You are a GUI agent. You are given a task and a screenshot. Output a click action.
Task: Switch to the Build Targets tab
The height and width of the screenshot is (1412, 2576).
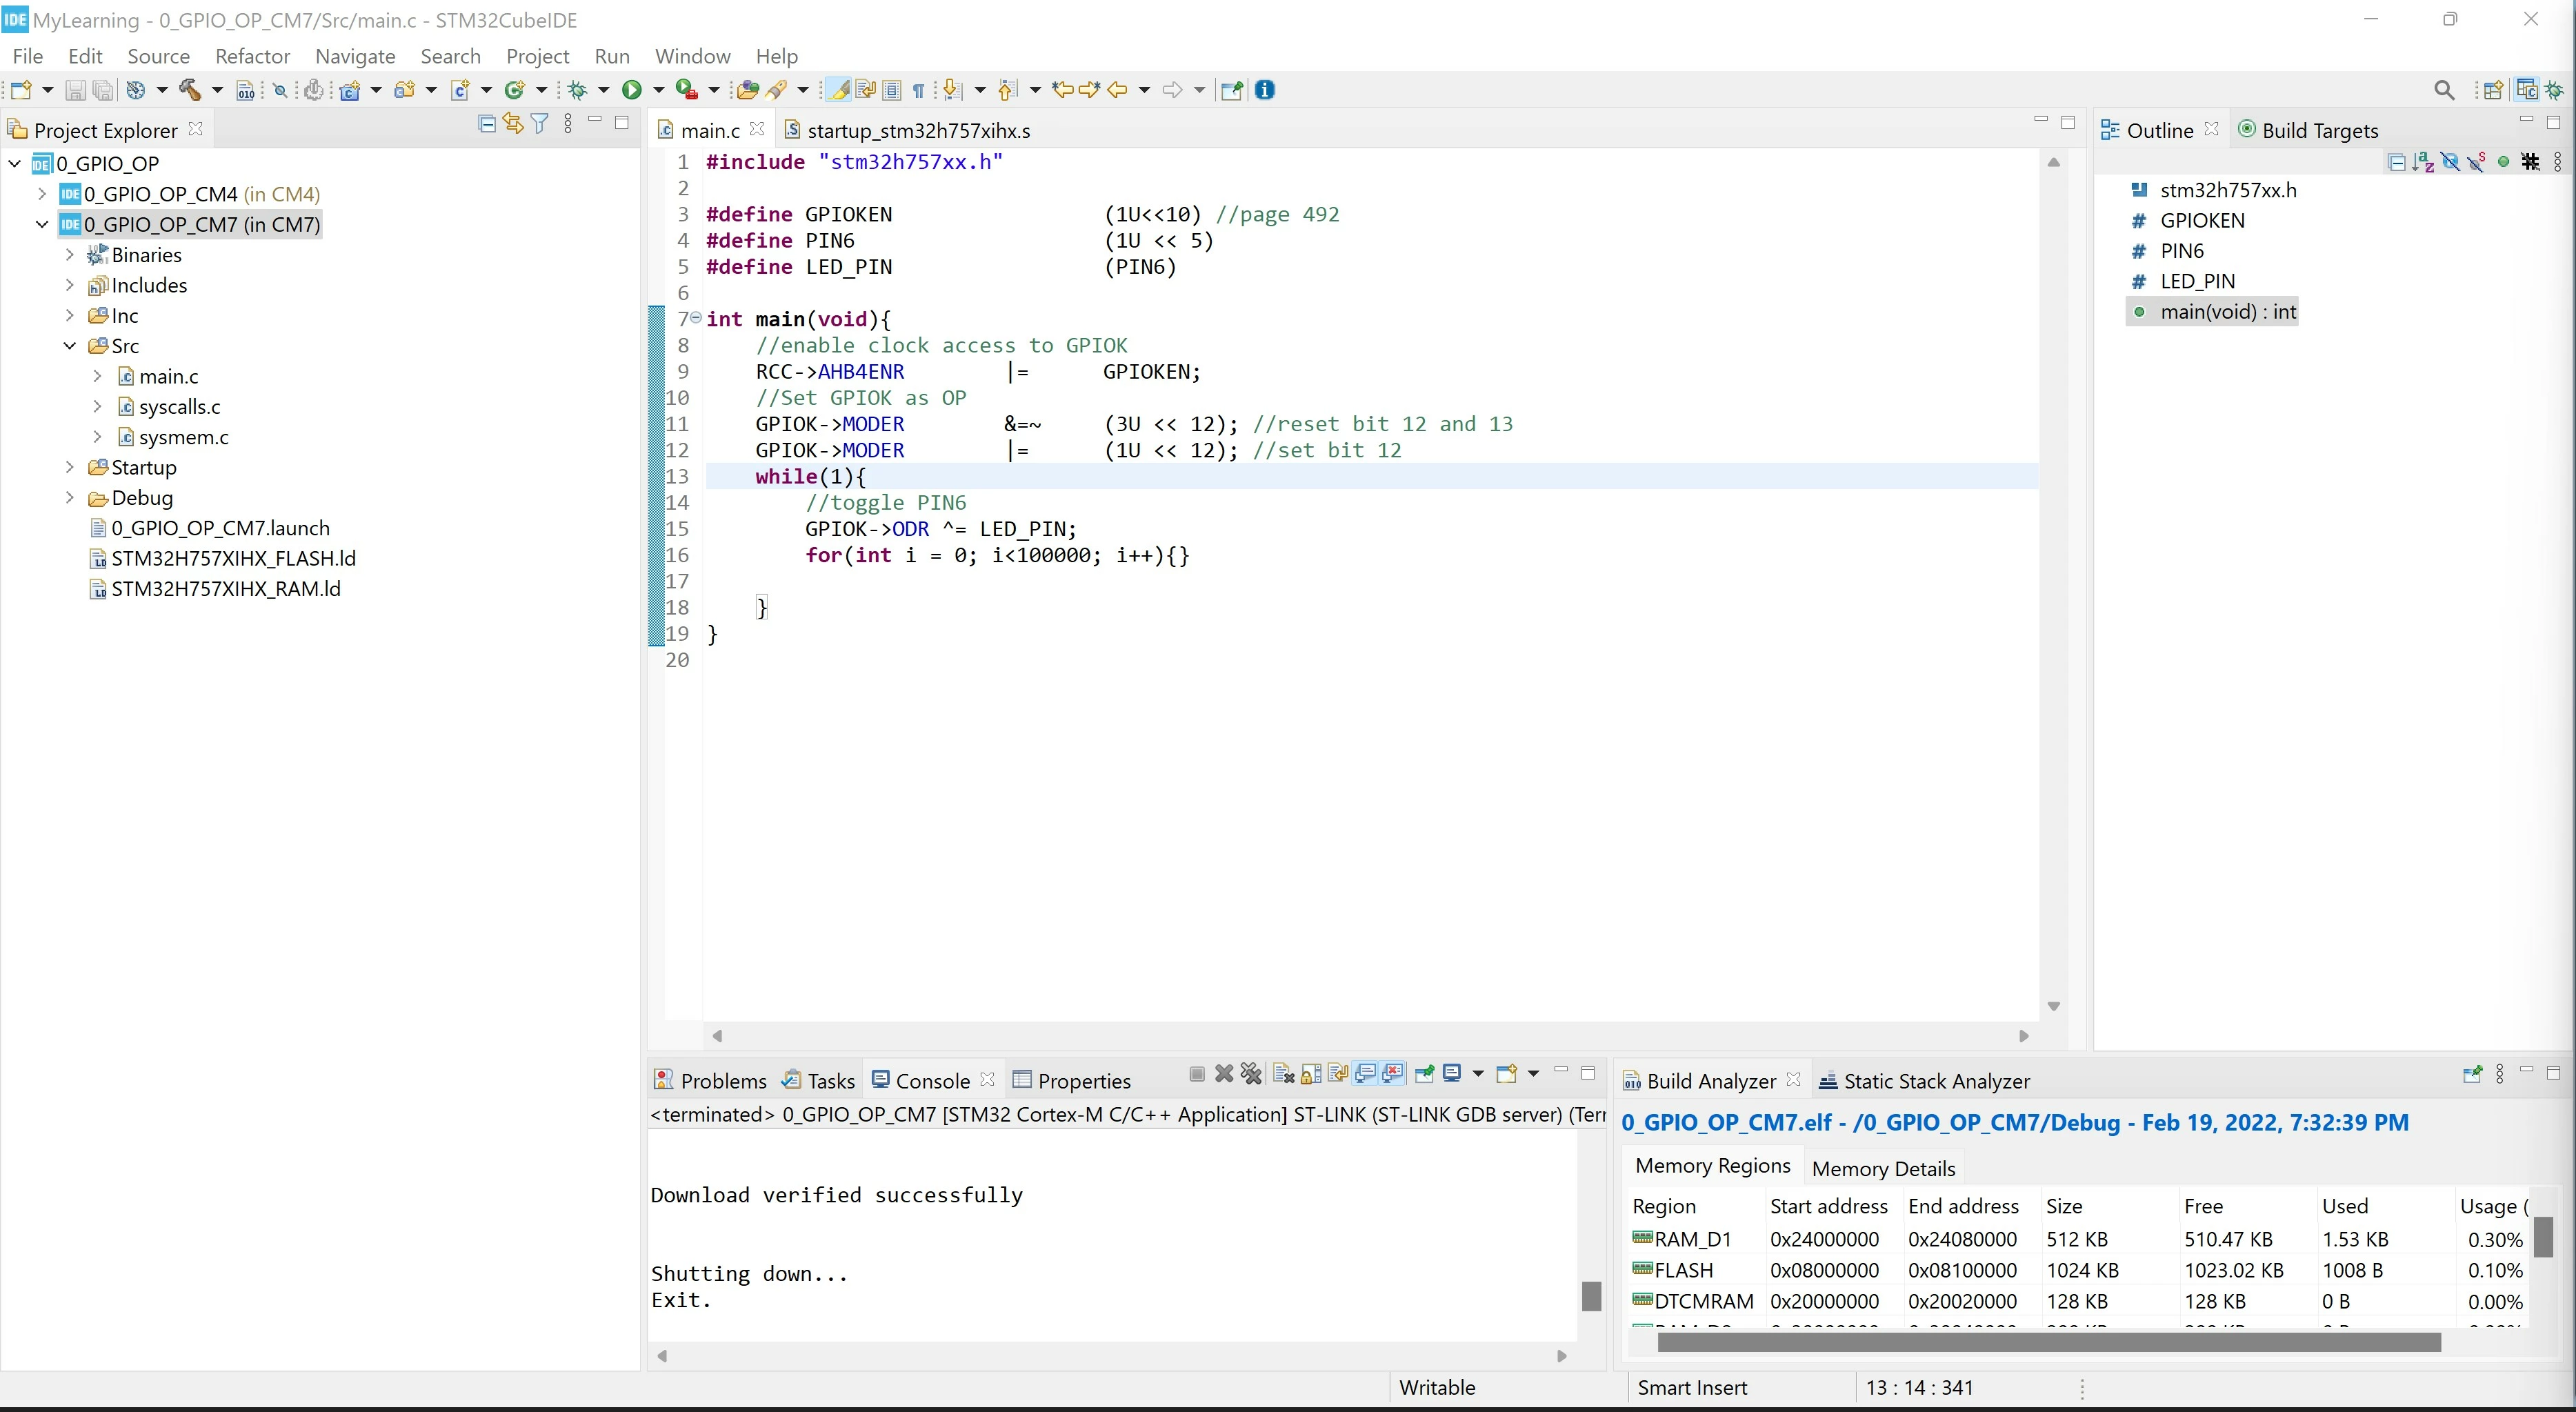coord(2308,130)
